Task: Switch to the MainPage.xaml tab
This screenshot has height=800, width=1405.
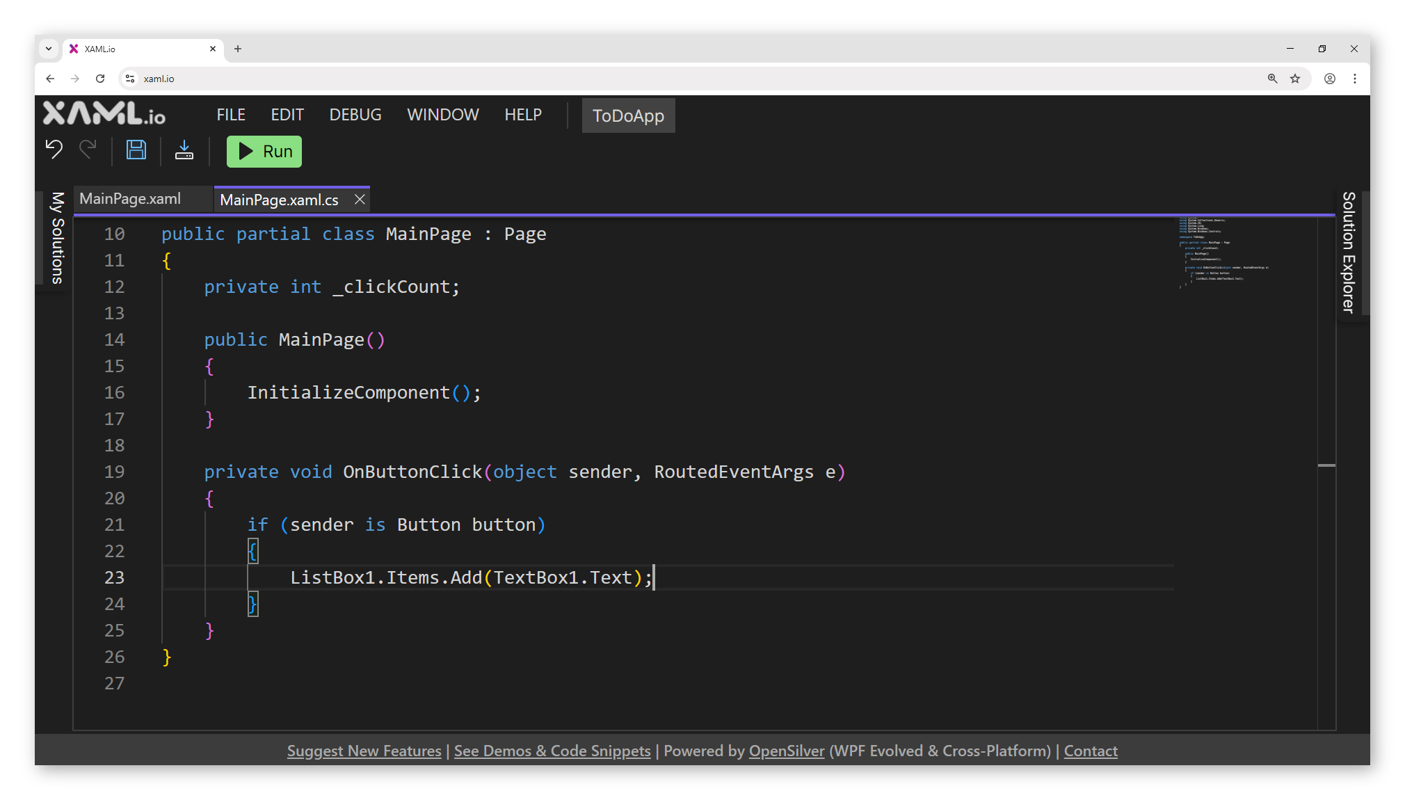Action: pos(129,199)
